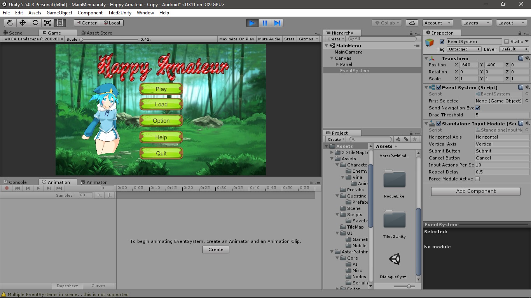This screenshot has width=531, height=298.
Task: Filter project search by label icon
Action: pyautogui.click(x=406, y=139)
